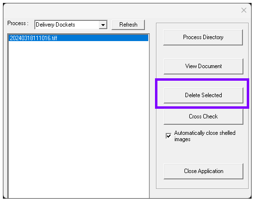Viewport: 254px width, 203px height.
Task: Remove the file using Delete Selected
Action: point(203,95)
